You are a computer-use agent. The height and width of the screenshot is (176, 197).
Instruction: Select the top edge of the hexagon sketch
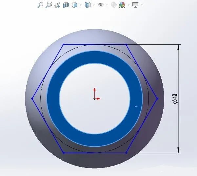(95, 44)
